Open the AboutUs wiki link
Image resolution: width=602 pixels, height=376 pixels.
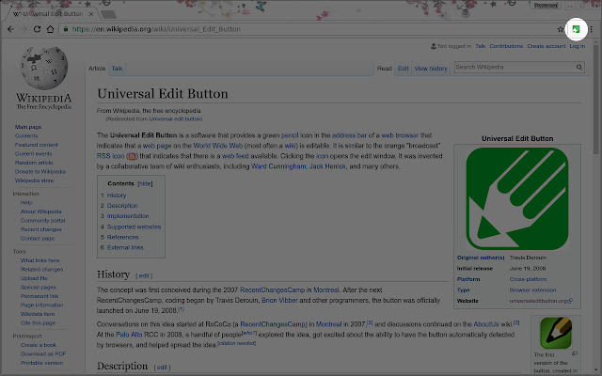[x=485, y=324]
